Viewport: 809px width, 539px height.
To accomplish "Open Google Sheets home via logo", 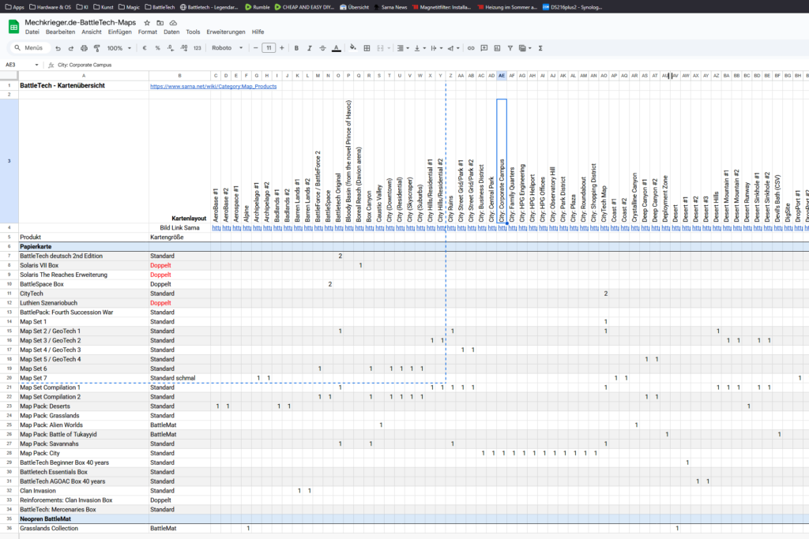I will click(13, 27).
